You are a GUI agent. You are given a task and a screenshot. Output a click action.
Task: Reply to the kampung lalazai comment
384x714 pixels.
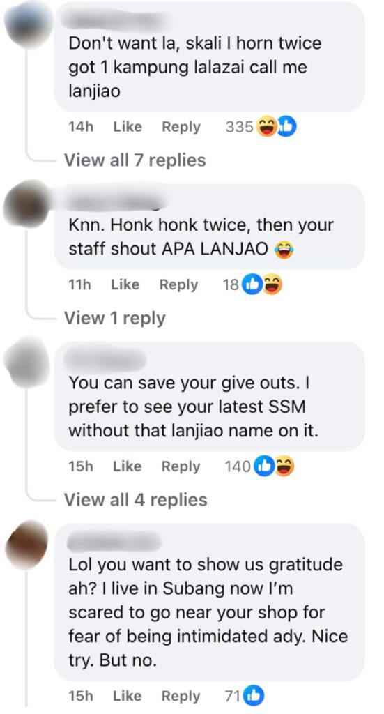[x=181, y=127]
